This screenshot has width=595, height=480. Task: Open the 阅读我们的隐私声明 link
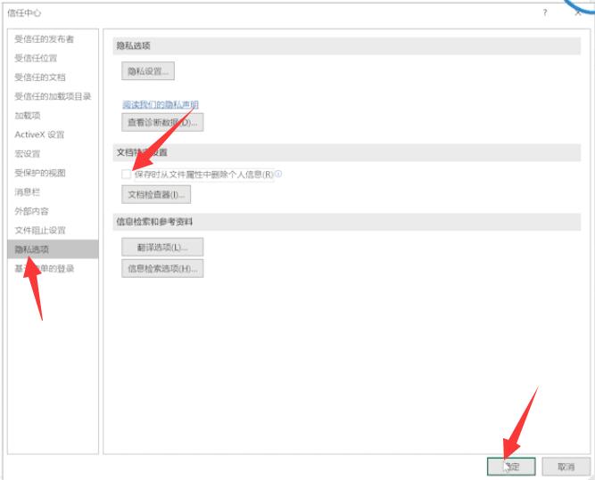161,104
